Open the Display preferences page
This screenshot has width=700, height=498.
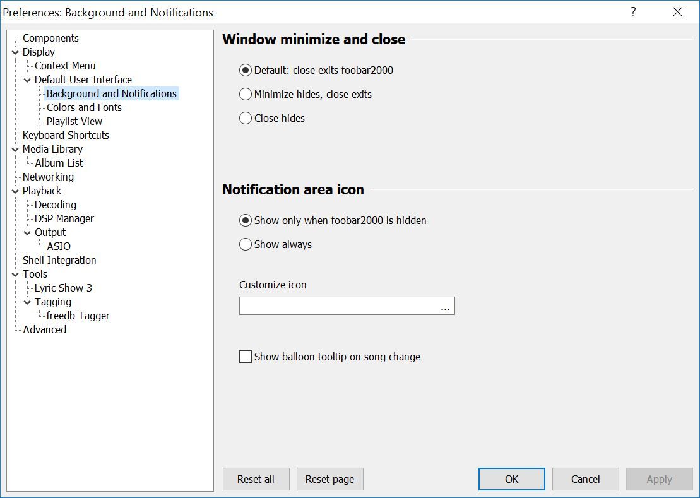[39, 52]
